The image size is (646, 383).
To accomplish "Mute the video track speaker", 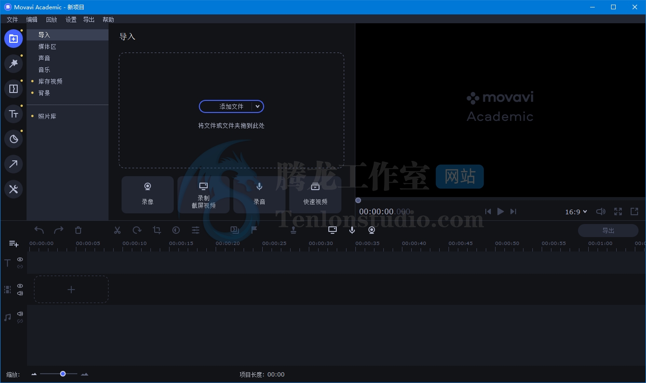I will 20,293.
